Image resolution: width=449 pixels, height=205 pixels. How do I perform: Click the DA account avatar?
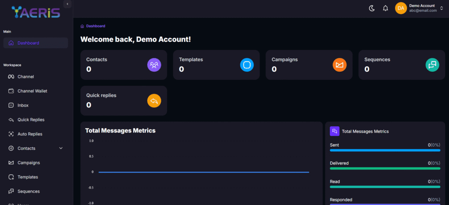(x=401, y=8)
